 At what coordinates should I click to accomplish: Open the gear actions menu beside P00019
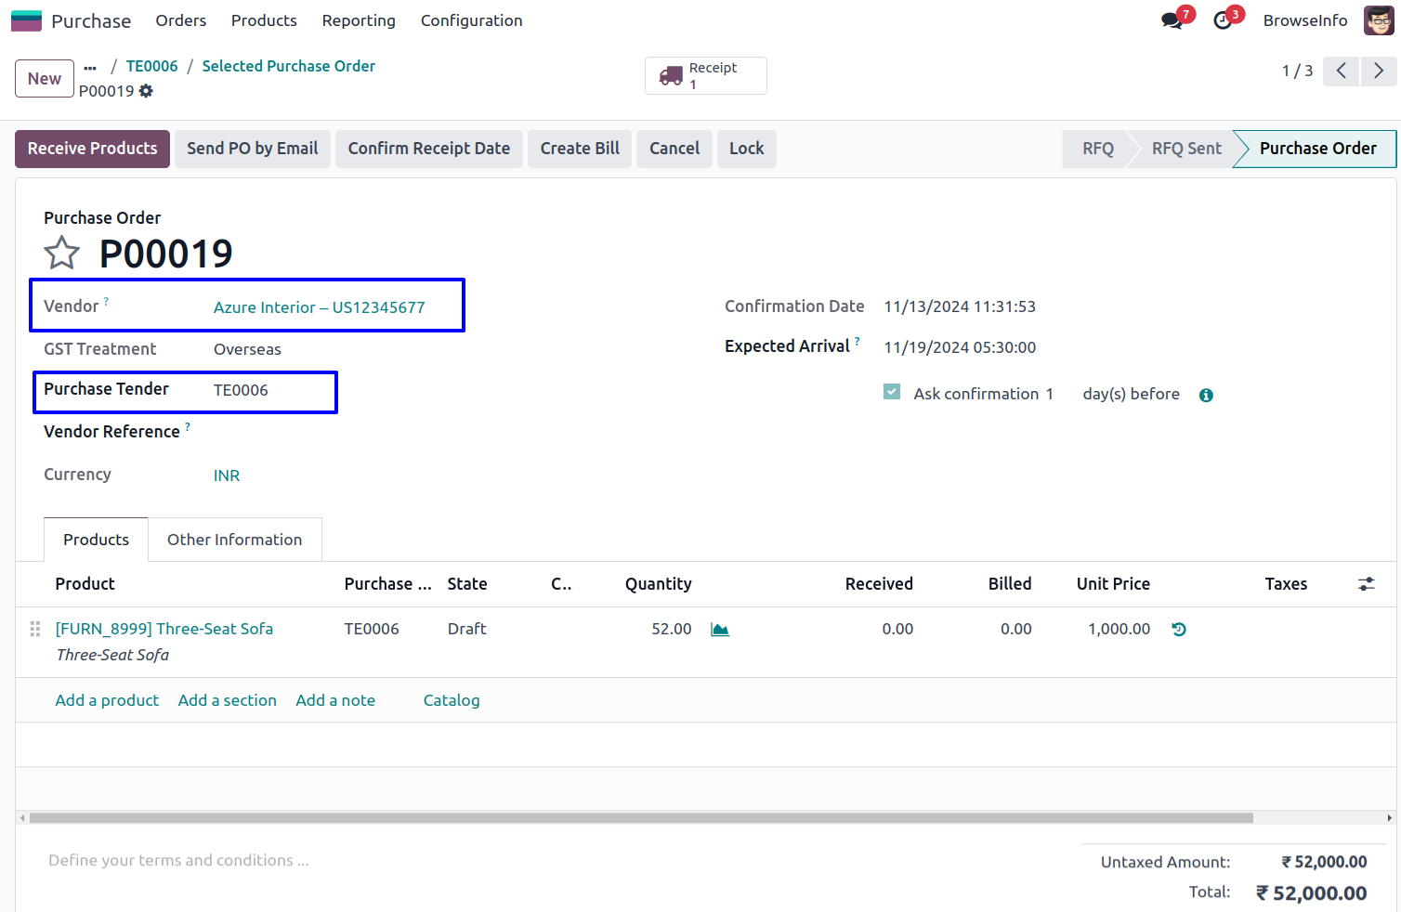pos(146,91)
